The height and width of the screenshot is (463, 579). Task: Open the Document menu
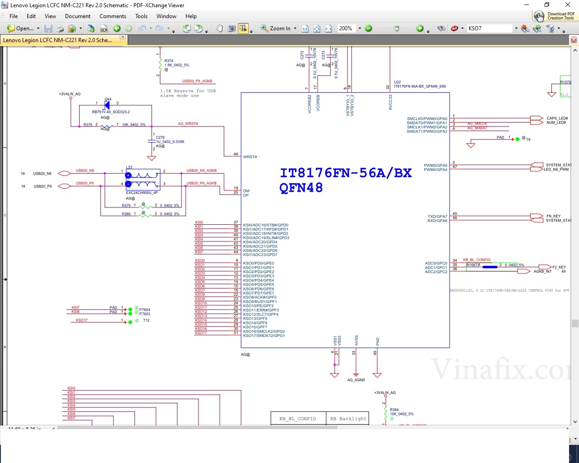point(78,16)
